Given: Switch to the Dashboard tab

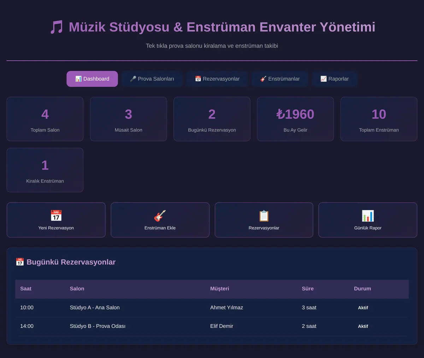Looking at the screenshot, I should pyautogui.click(x=92, y=79).
